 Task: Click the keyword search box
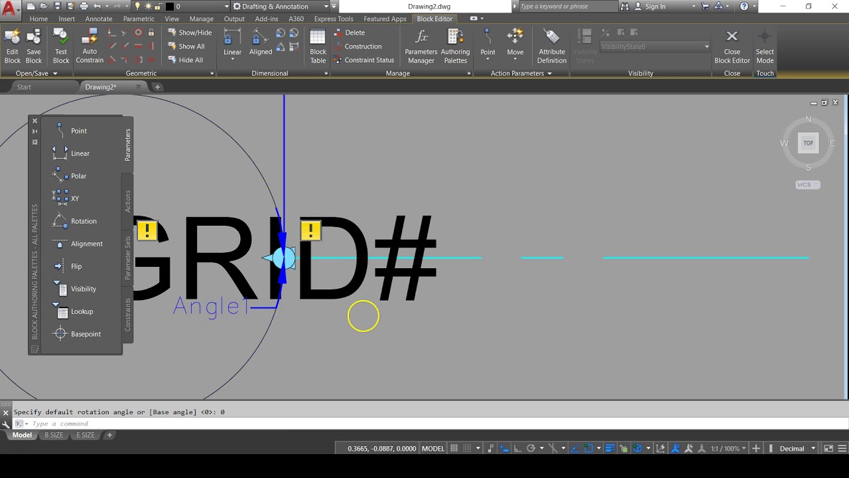coord(567,7)
